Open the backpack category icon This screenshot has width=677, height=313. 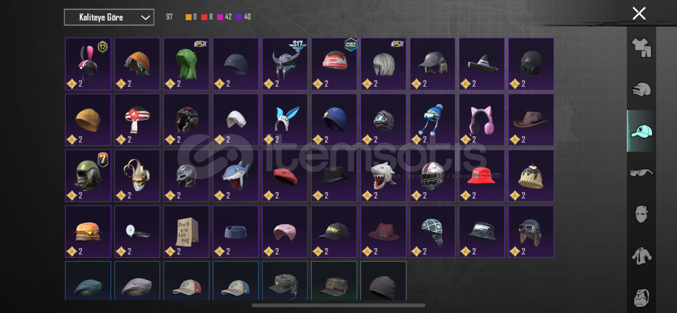(641, 298)
